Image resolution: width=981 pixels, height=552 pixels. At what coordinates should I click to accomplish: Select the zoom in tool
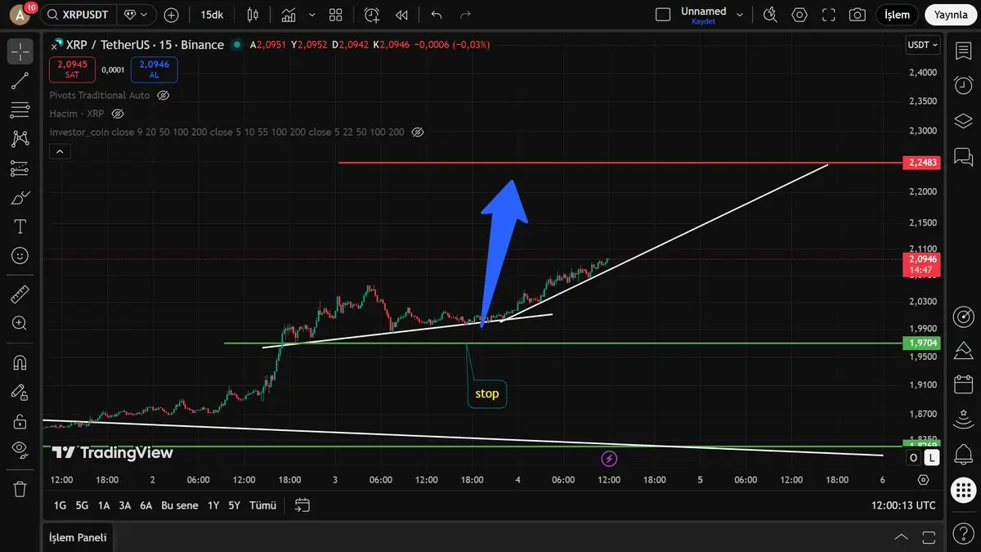(x=20, y=323)
